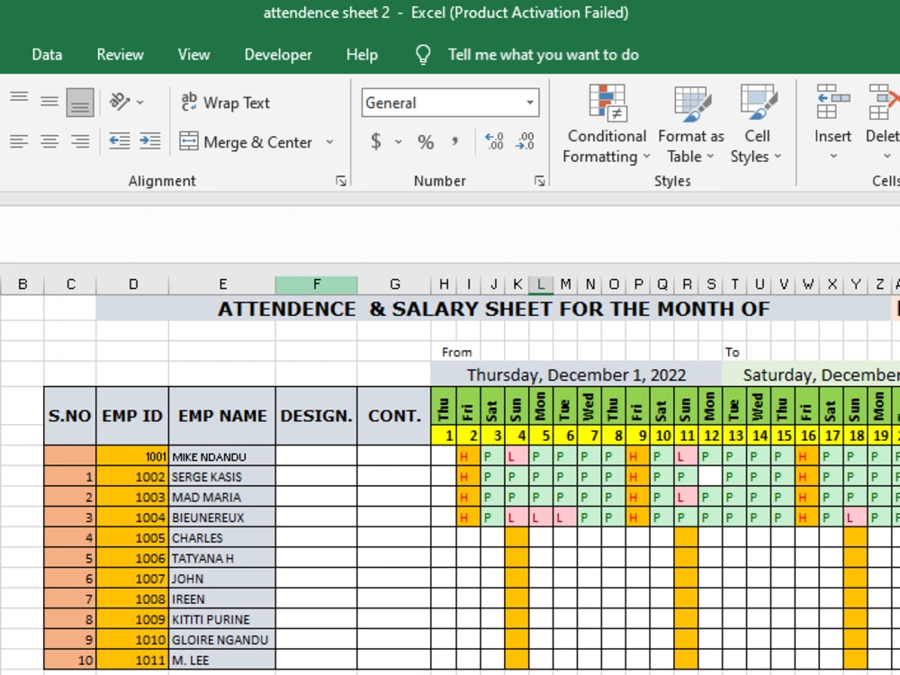Apply percent style
900x675 pixels.
click(x=426, y=142)
